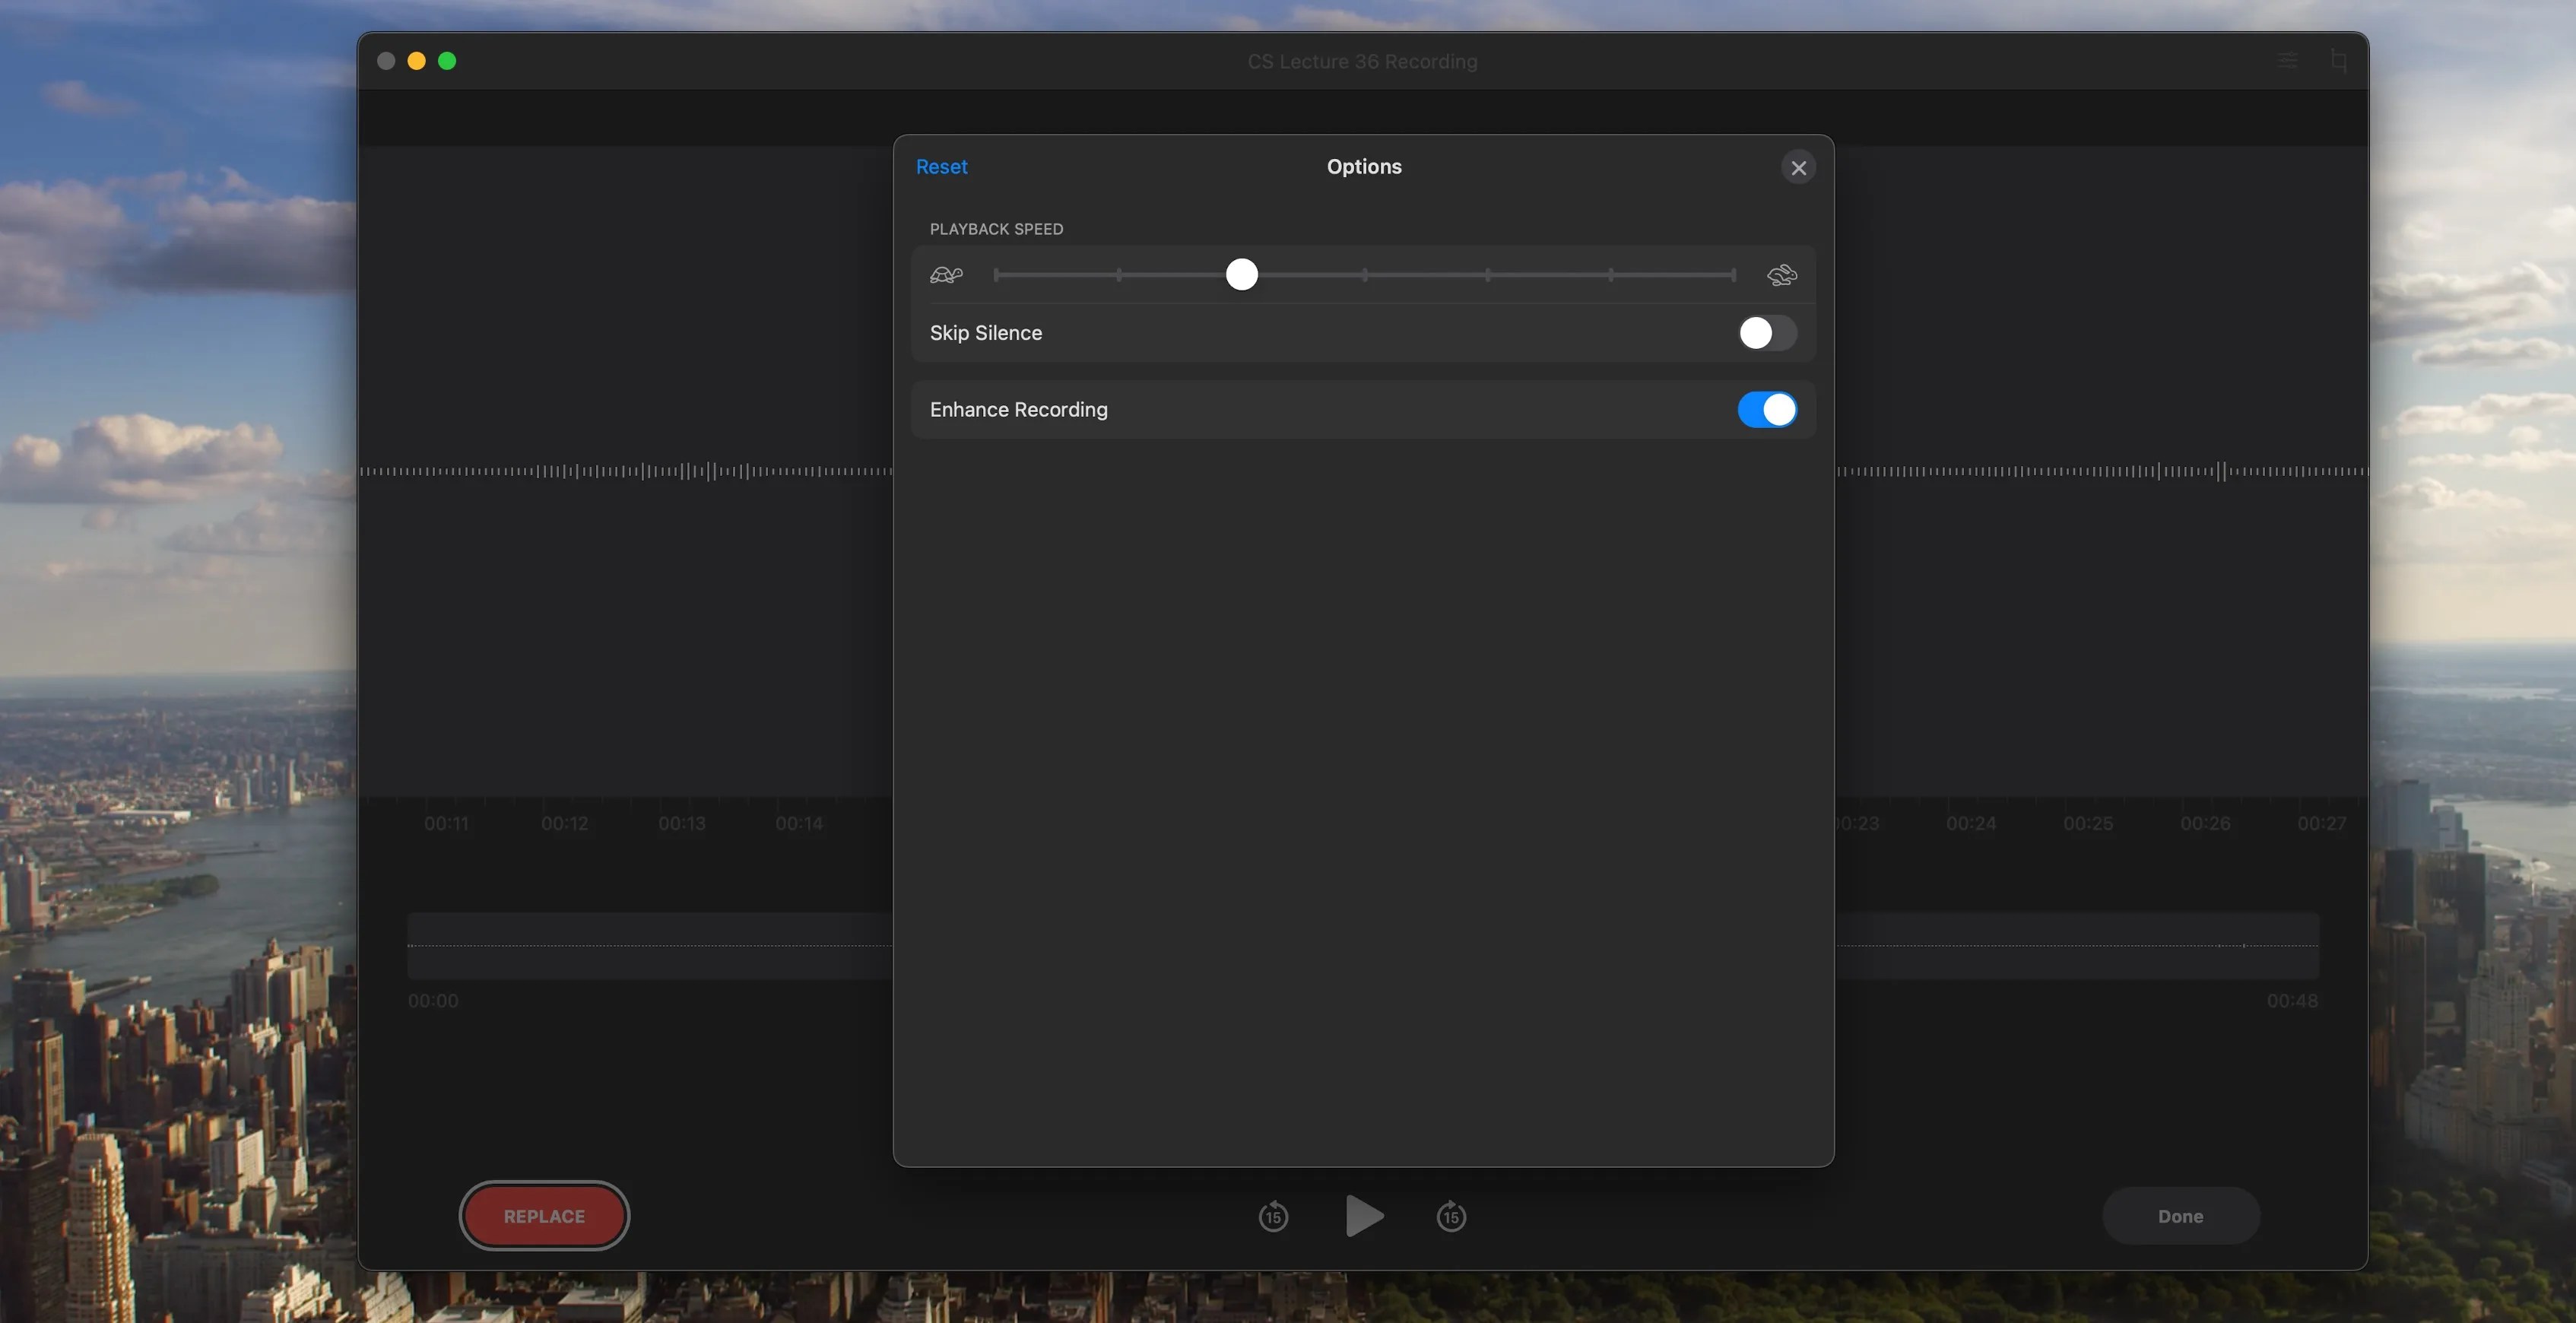The image size is (2576, 1323).
Task: Select the tortoise slow-speed icon
Action: [x=946, y=274]
